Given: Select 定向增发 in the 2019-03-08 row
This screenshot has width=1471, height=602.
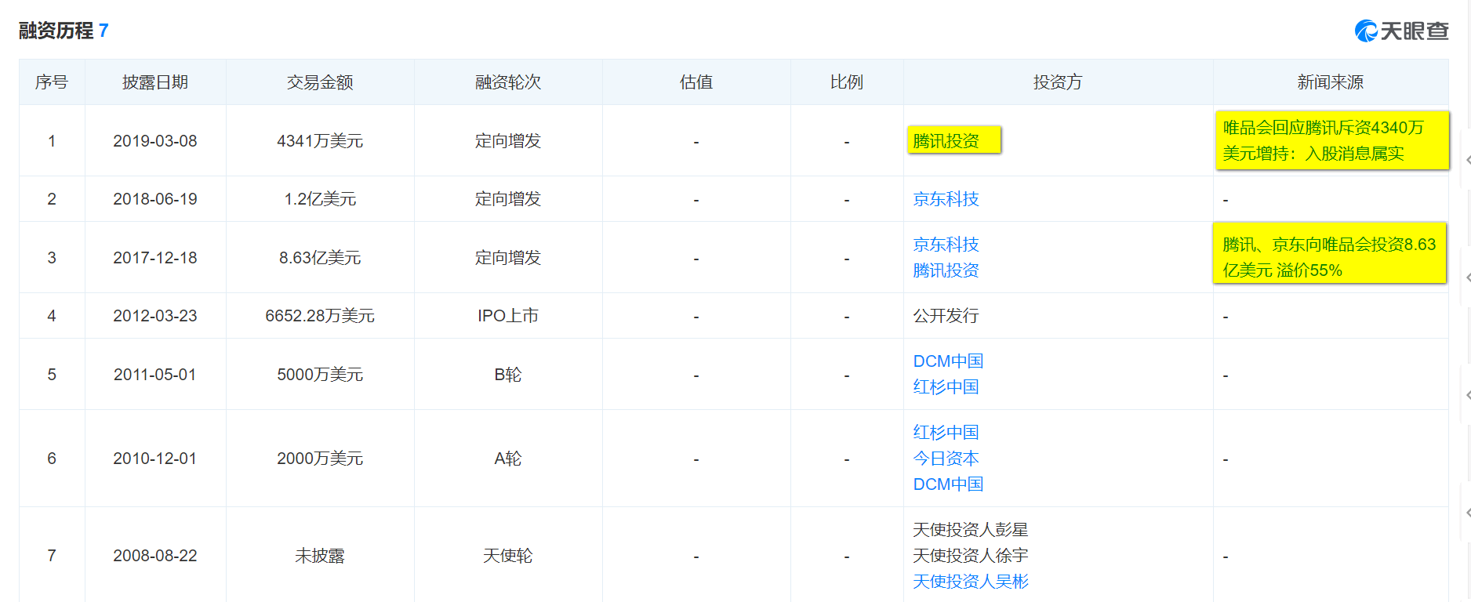Looking at the screenshot, I should tap(508, 141).
